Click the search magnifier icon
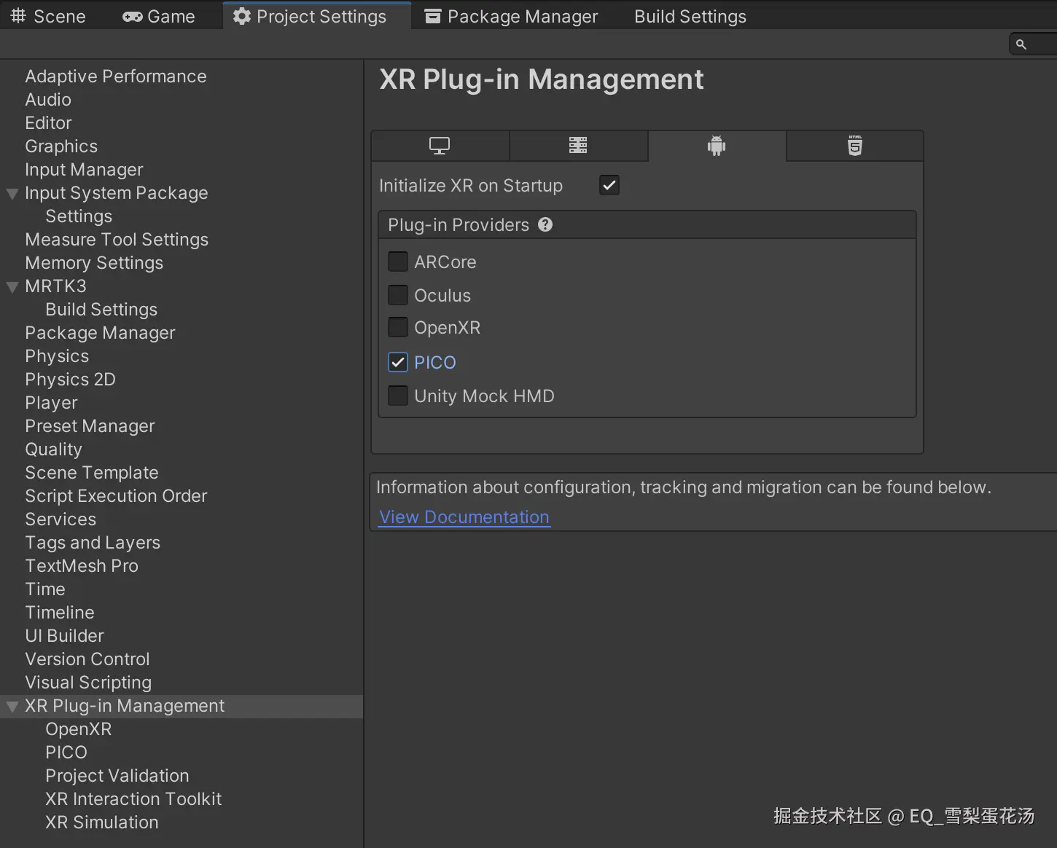1057x848 pixels. pos(1021,44)
